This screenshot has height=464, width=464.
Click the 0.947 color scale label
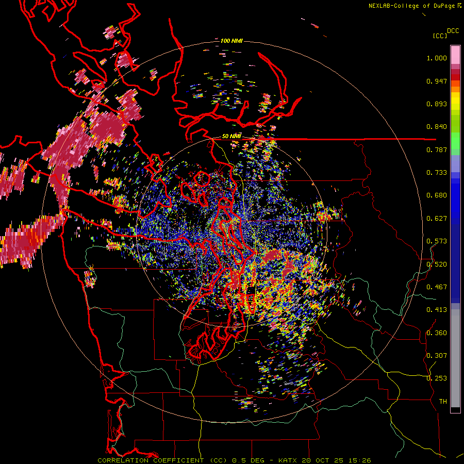(437, 81)
